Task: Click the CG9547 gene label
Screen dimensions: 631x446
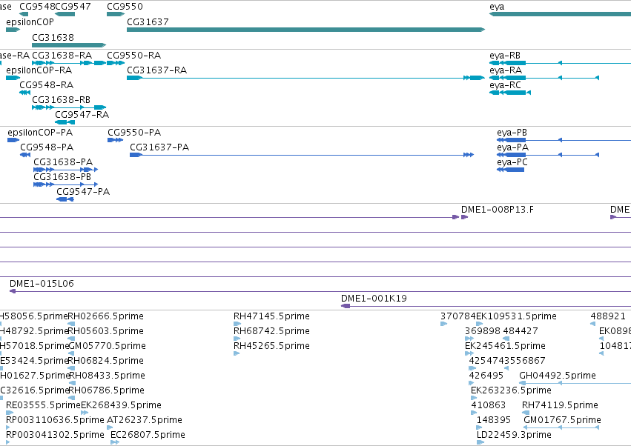Action: click(73, 7)
